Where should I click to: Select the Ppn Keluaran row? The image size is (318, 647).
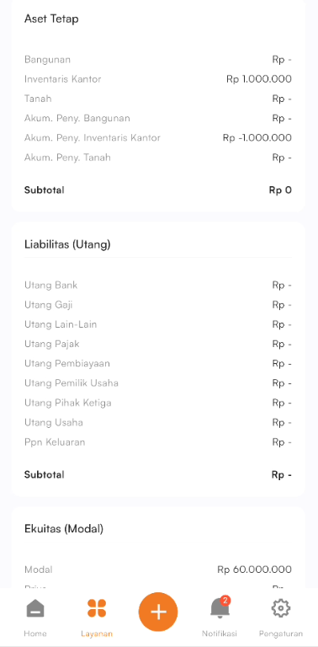pyautogui.click(x=158, y=442)
